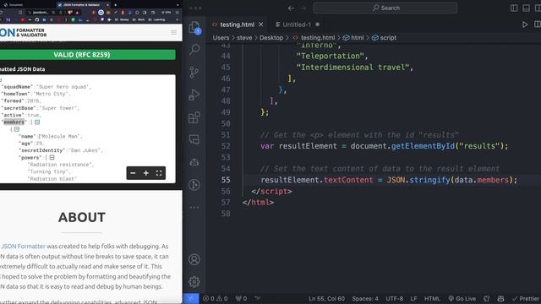Open the Money bookmarks folder in browser

pyautogui.click(x=123, y=19)
